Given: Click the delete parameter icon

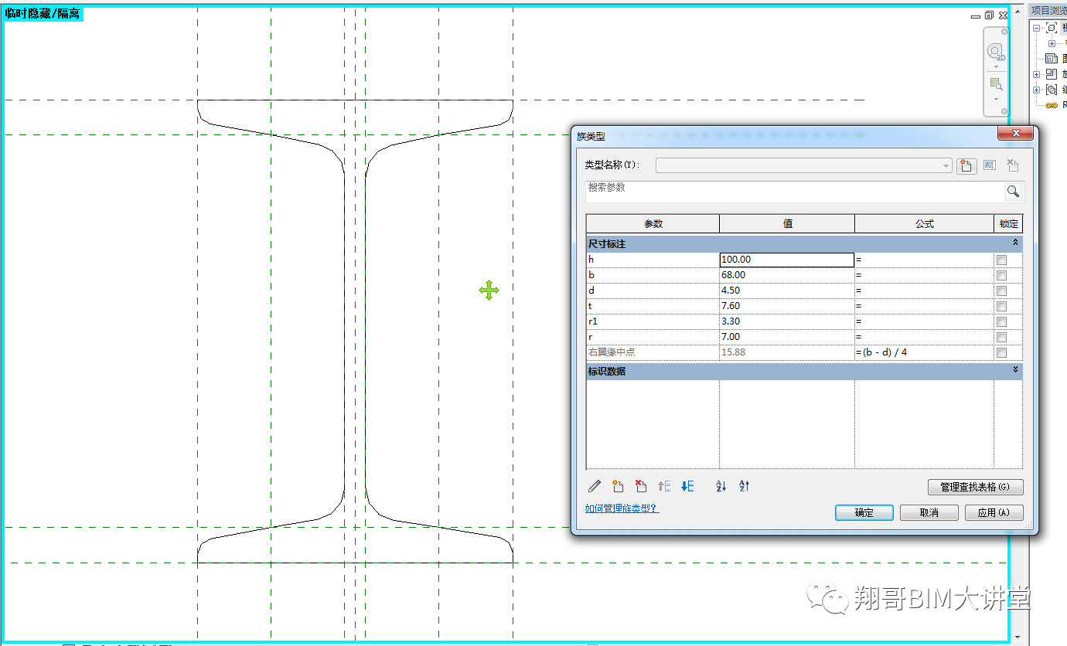Looking at the screenshot, I should point(640,486).
